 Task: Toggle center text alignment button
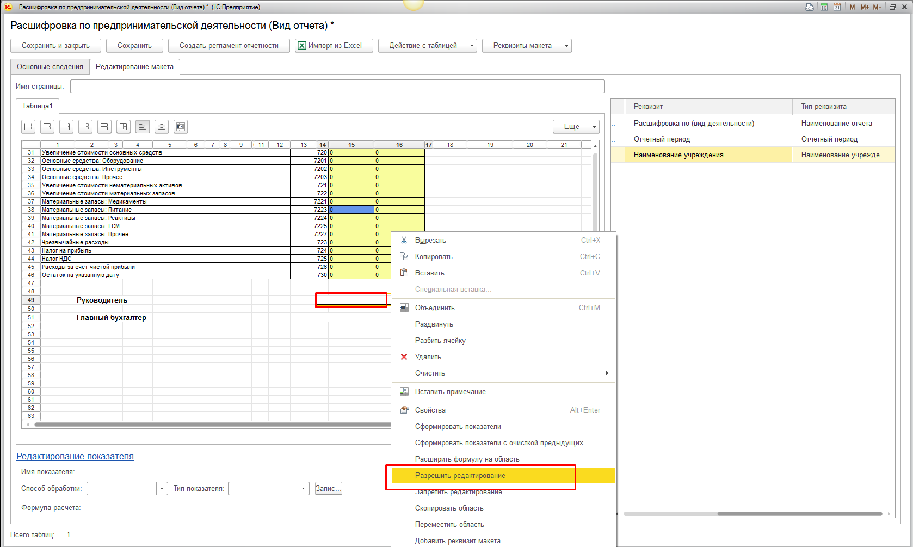click(x=162, y=127)
